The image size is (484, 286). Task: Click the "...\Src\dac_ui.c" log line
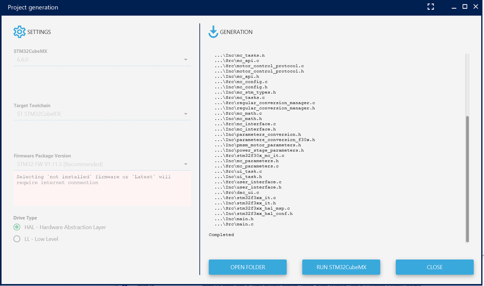pos(237,192)
